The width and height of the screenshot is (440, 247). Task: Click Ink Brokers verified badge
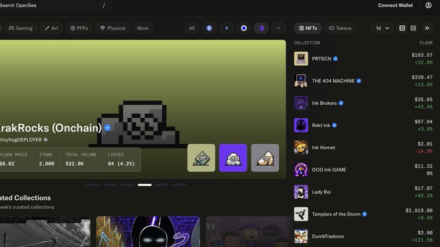click(340, 103)
